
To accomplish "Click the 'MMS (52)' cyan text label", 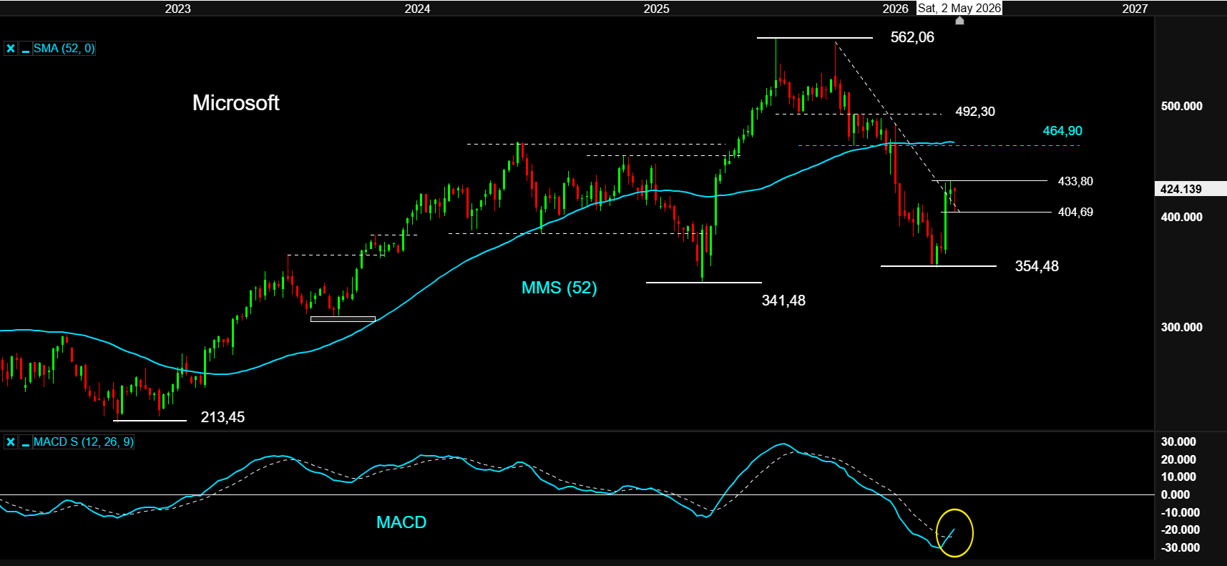I will tap(559, 288).
